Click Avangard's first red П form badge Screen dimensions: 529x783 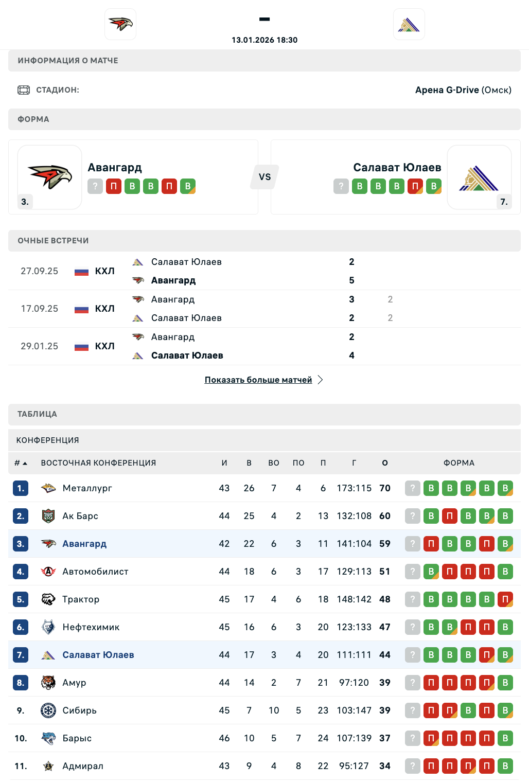(x=114, y=186)
